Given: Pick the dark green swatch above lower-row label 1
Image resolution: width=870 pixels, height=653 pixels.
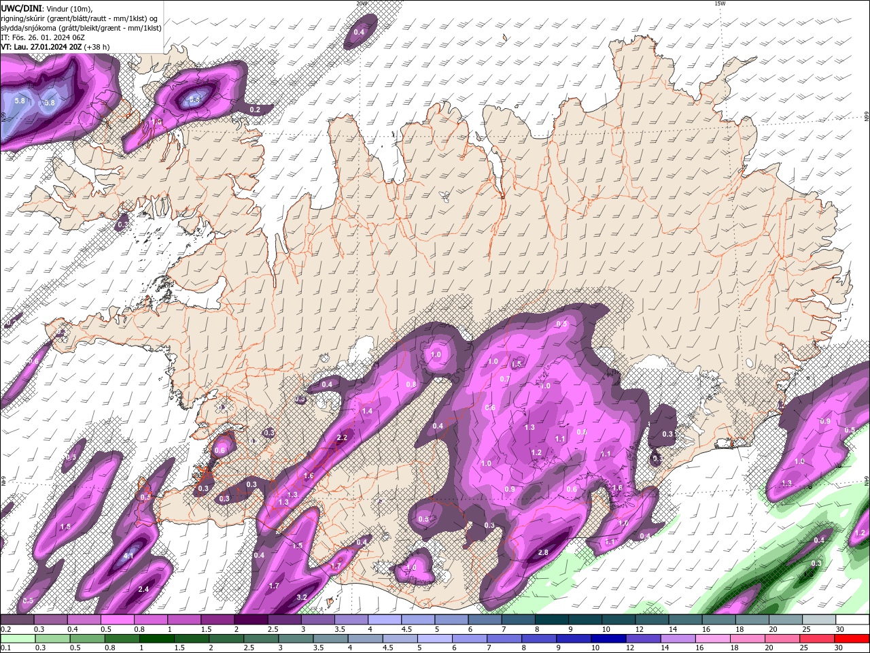Looking at the screenshot, I should point(156,639).
